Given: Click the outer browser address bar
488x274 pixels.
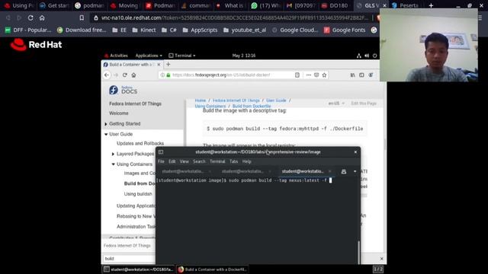Looking at the screenshot, I should (x=231, y=18).
